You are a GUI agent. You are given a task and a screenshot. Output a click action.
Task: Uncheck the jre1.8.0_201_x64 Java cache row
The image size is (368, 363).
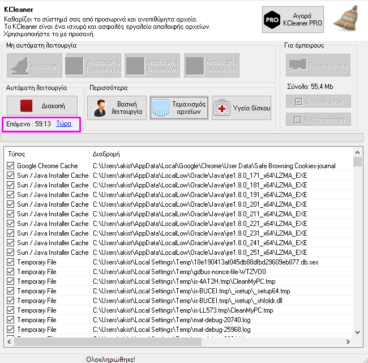tap(10, 204)
